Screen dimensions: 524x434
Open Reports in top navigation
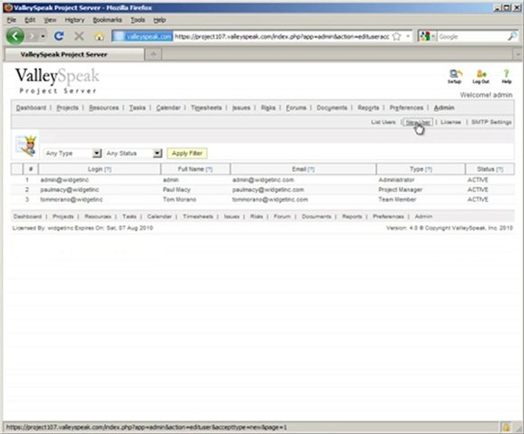[368, 108]
